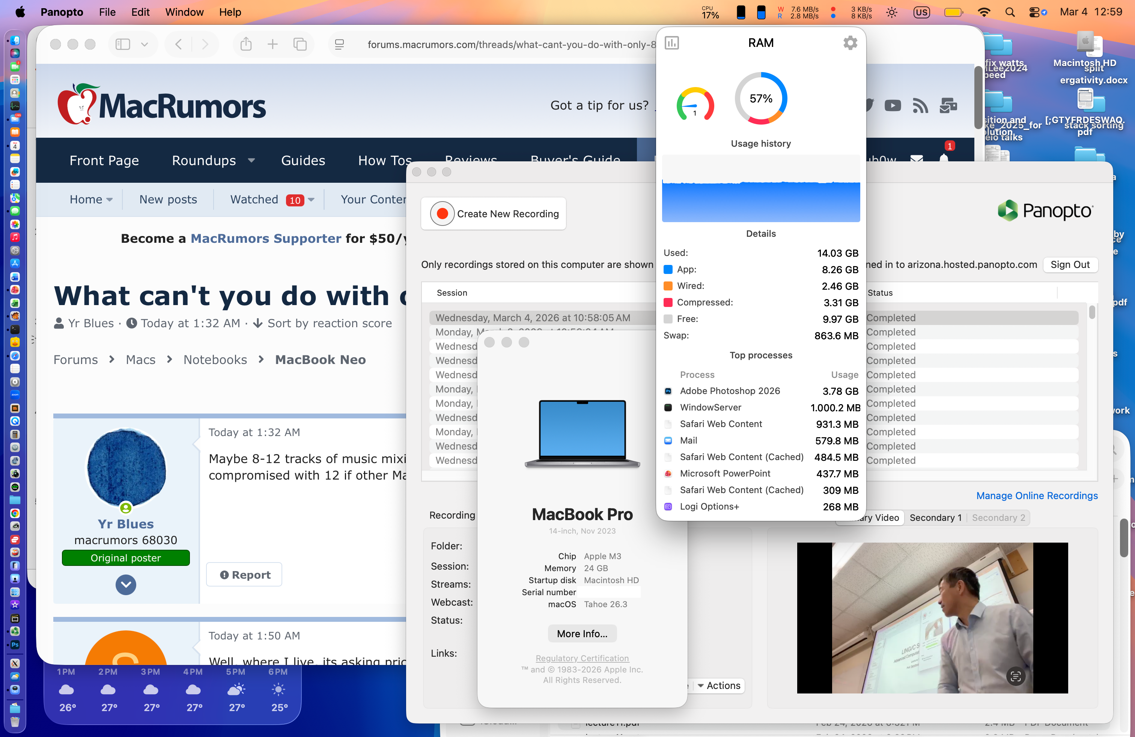
Task: Add a new tab with the plus icon
Action: (272, 44)
